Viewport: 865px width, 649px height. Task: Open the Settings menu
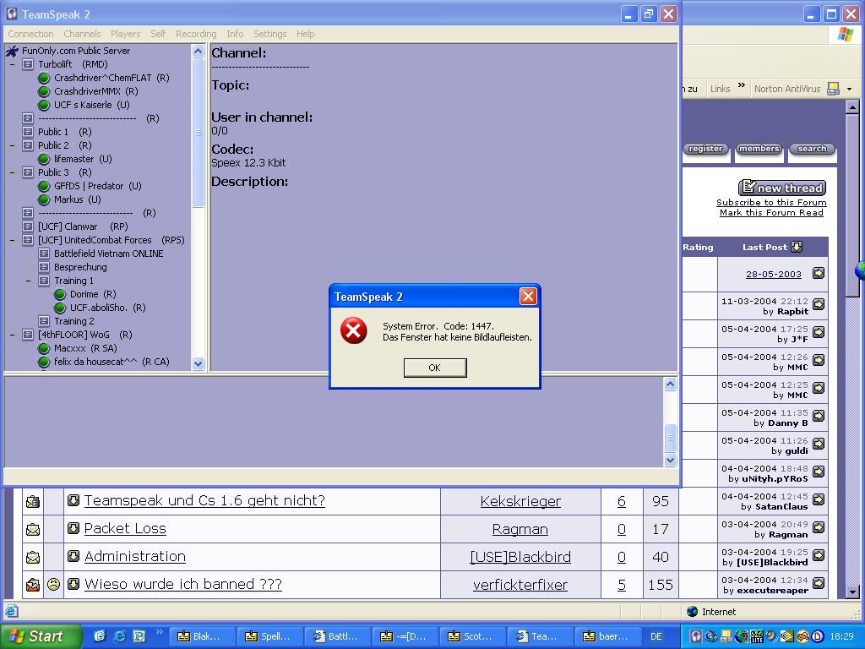click(269, 34)
